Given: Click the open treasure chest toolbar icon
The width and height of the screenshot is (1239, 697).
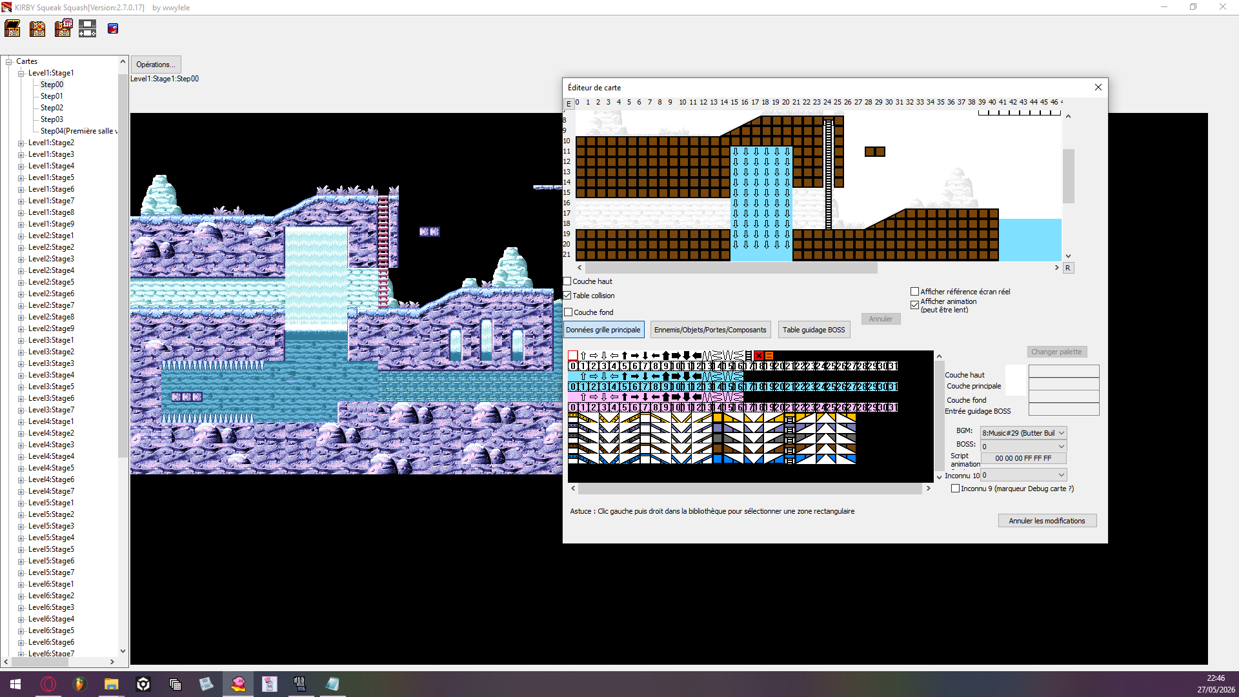Looking at the screenshot, I should point(12,28).
